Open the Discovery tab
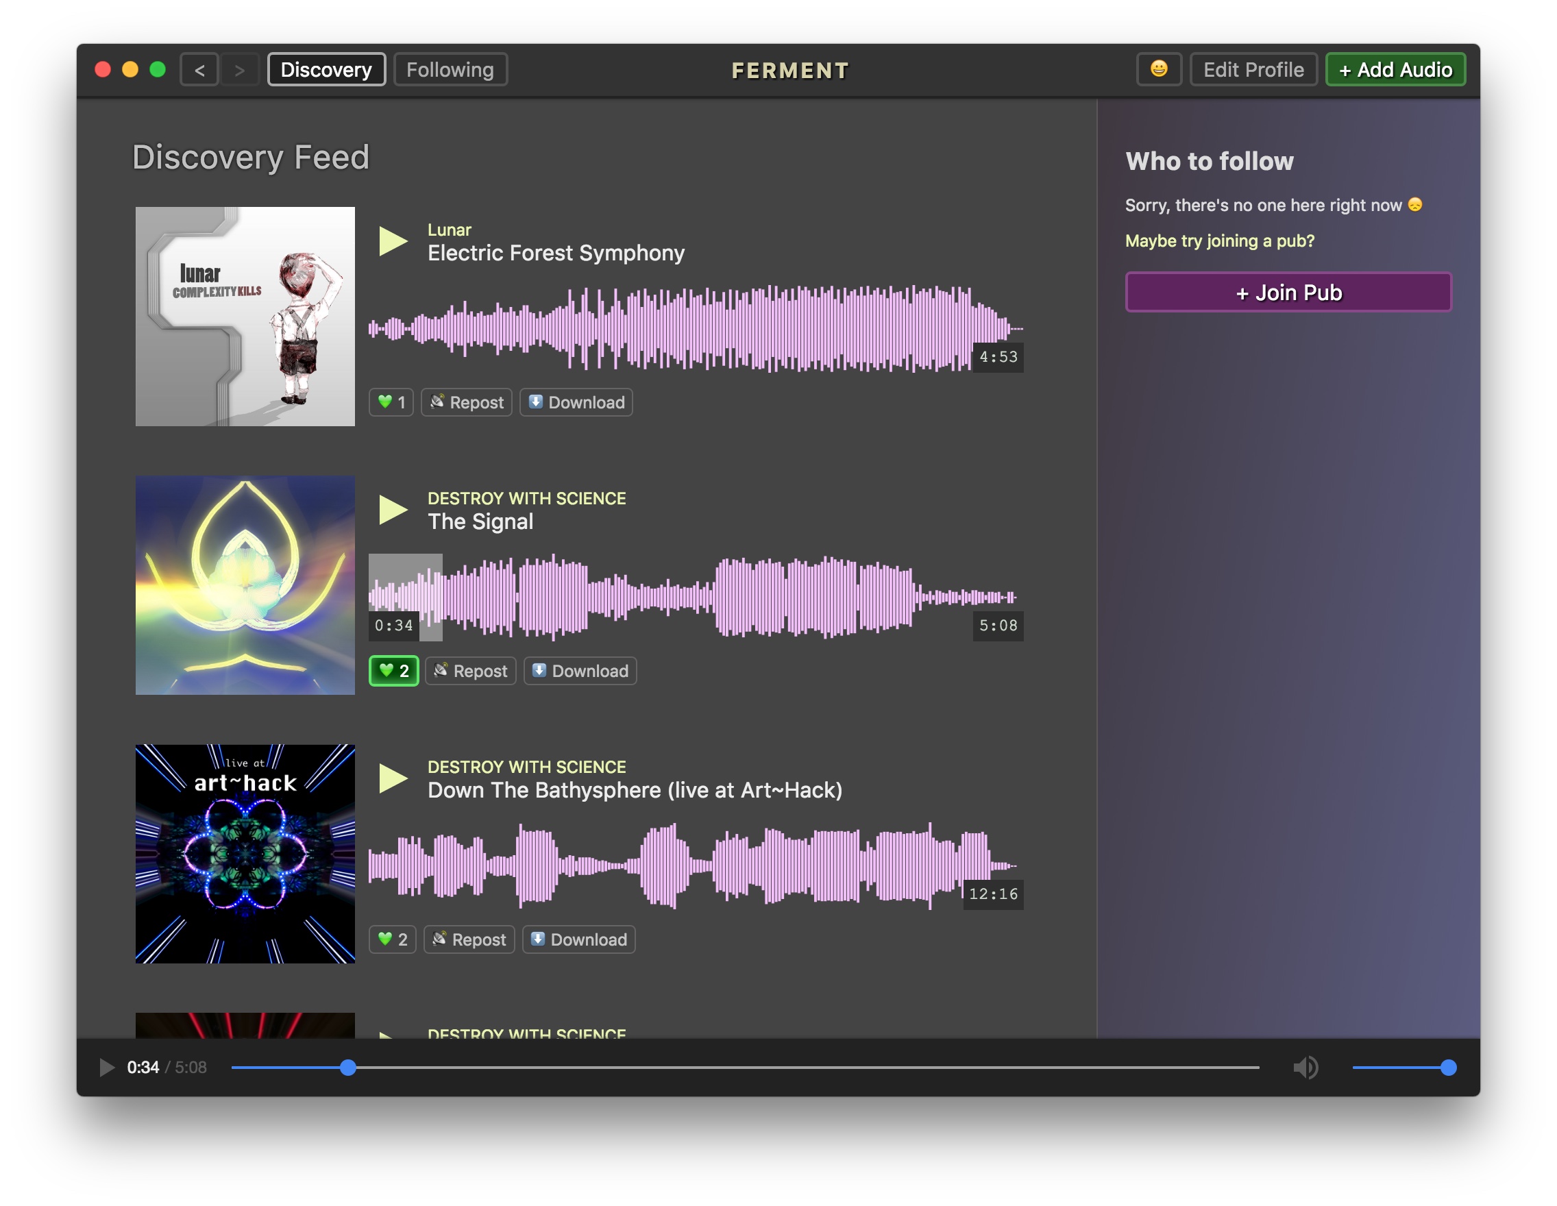Viewport: 1557px width, 1206px height. click(326, 70)
